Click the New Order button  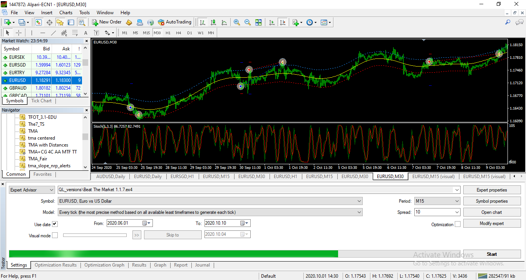106,22
